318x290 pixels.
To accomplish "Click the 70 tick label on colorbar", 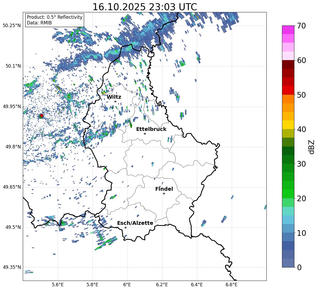I will coord(301,26).
